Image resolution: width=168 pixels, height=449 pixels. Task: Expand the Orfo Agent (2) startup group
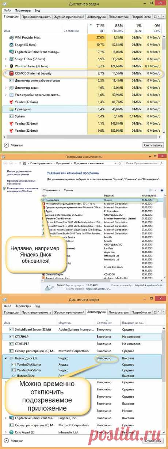click(5, 432)
